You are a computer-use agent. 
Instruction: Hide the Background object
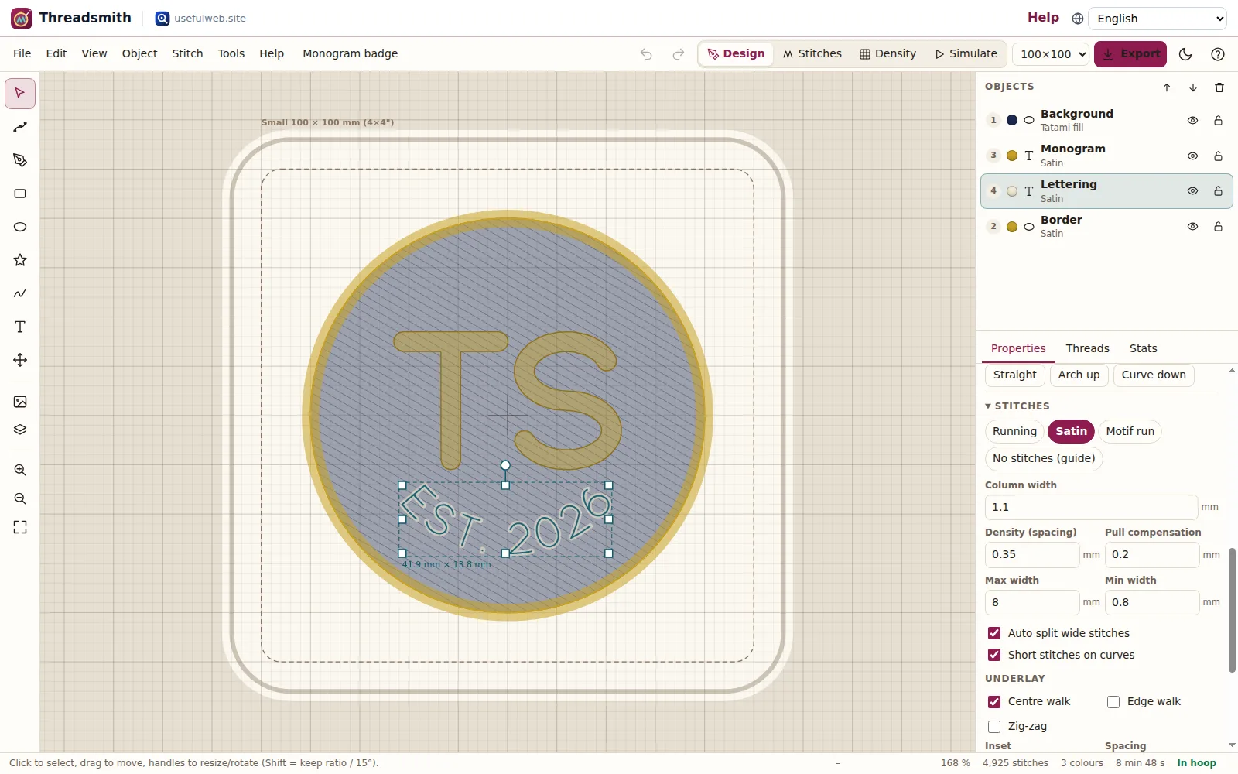pos(1192,121)
